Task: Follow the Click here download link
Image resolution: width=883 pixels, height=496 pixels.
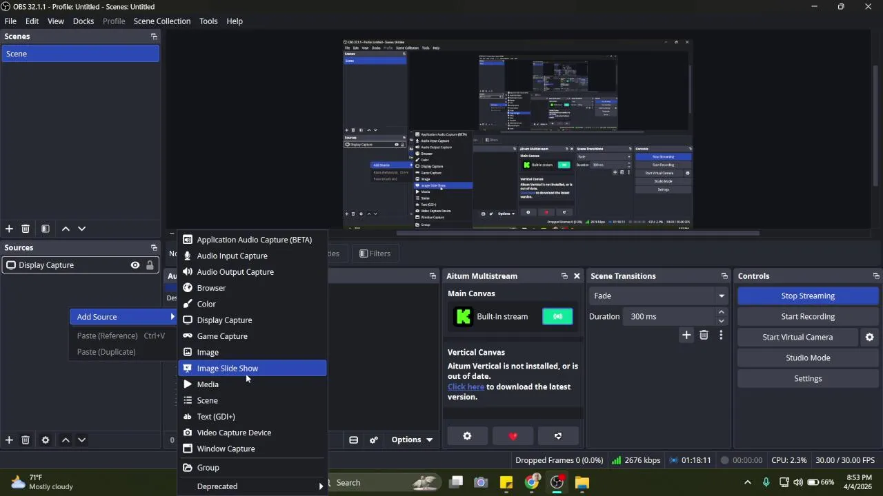Action: (466, 387)
